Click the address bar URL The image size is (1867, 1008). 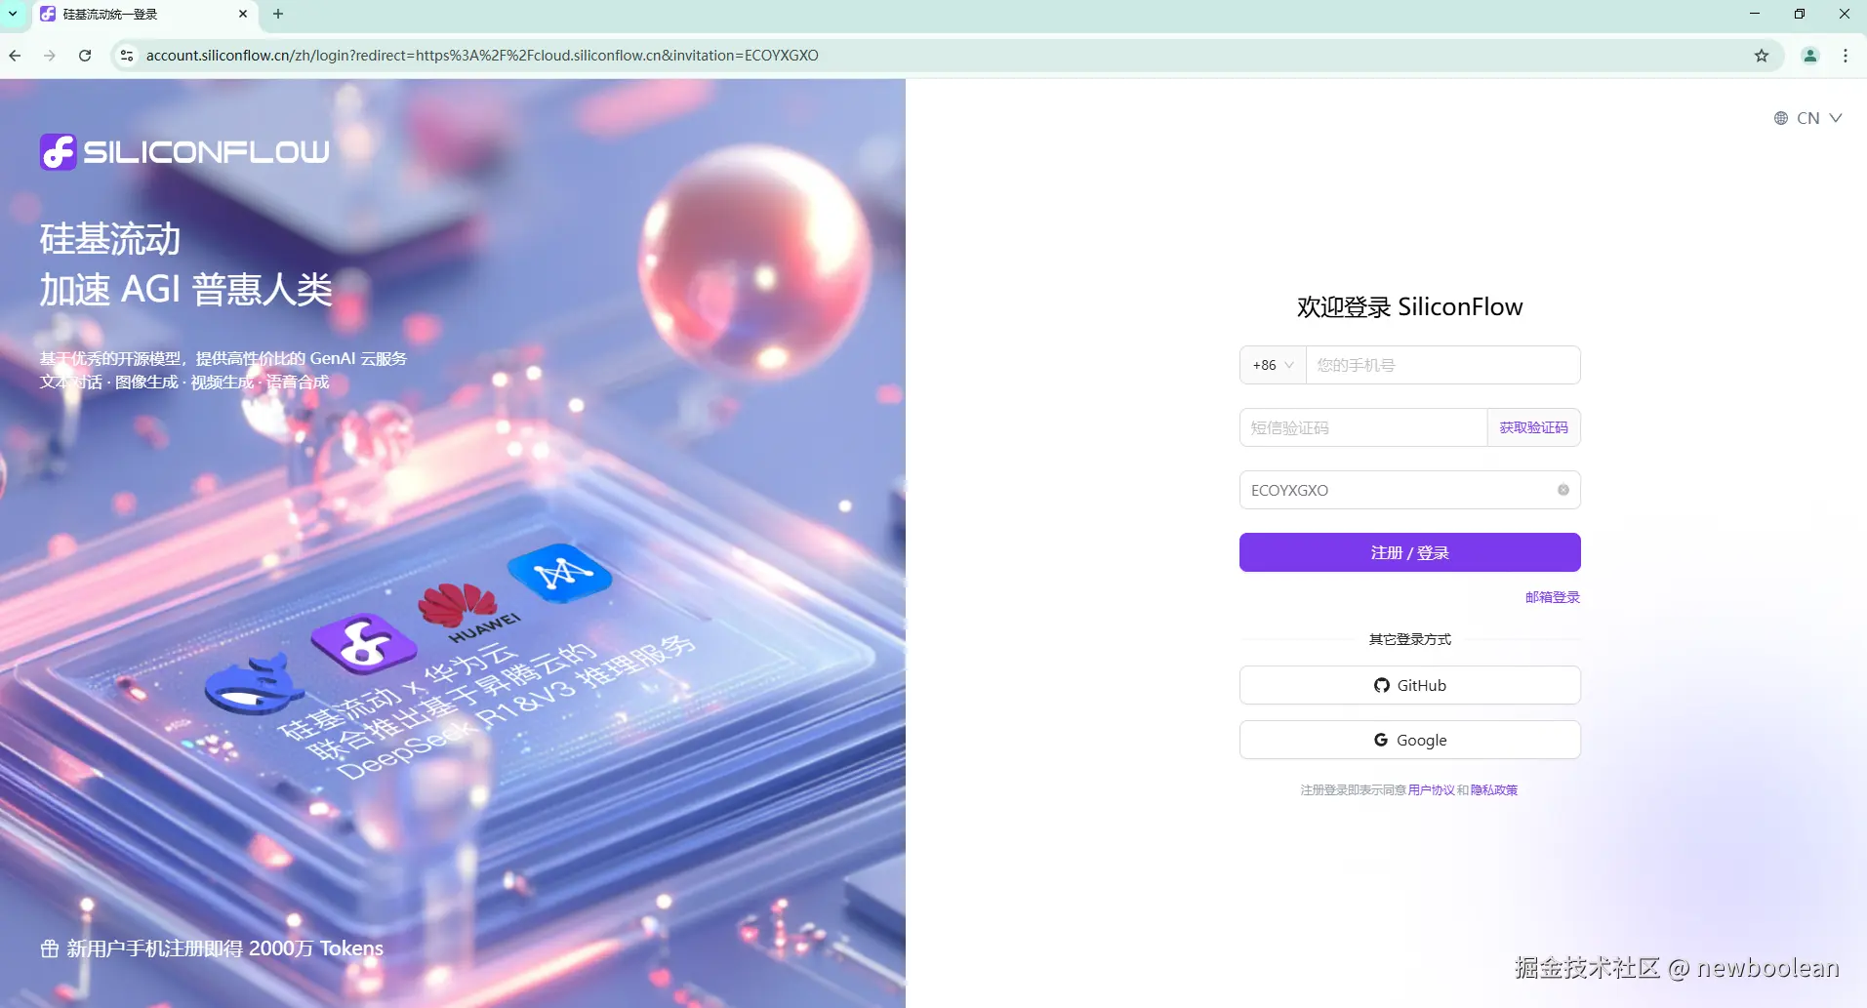(x=482, y=56)
